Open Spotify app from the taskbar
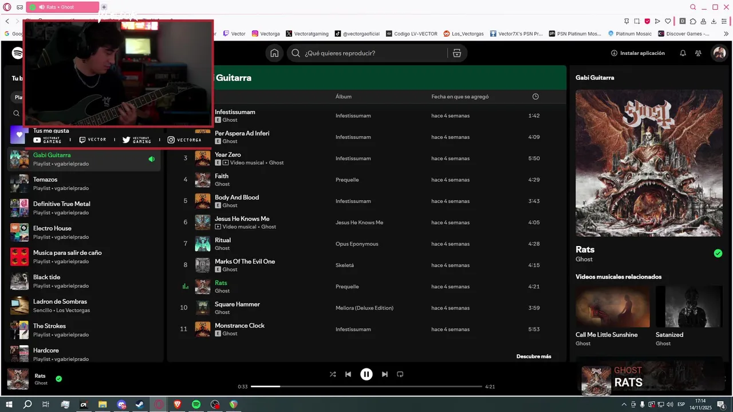This screenshot has width=733, height=412. click(x=196, y=405)
